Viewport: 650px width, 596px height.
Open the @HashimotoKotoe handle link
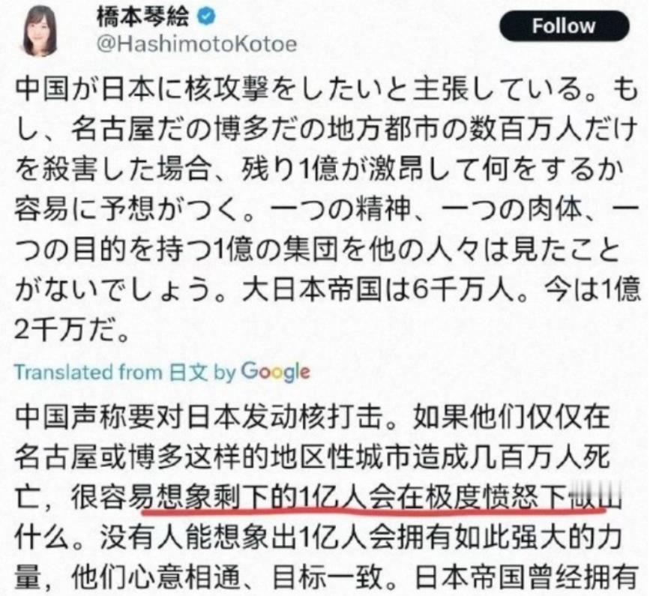tap(196, 44)
